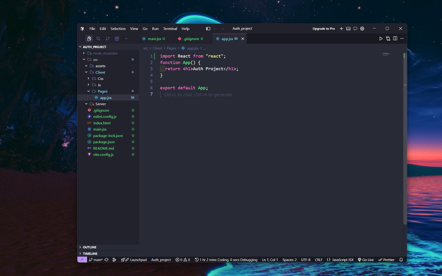Change indentation via Spaces: 2
Viewport: 442px width, 276px height.
click(x=290, y=260)
